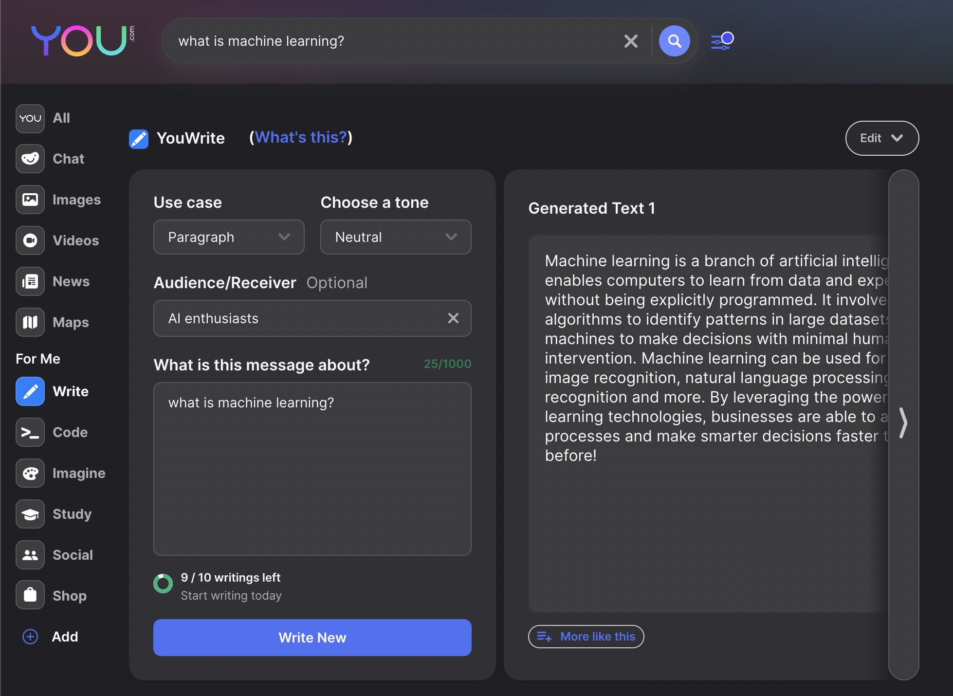Click the Add plus circle icon

click(30, 637)
